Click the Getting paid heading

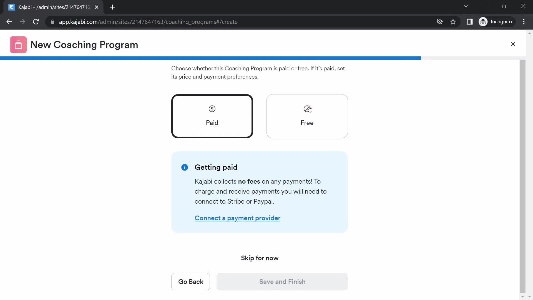point(216,167)
